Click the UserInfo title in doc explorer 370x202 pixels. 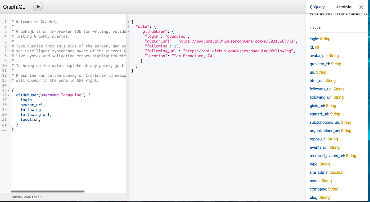pyautogui.click(x=343, y=7)
